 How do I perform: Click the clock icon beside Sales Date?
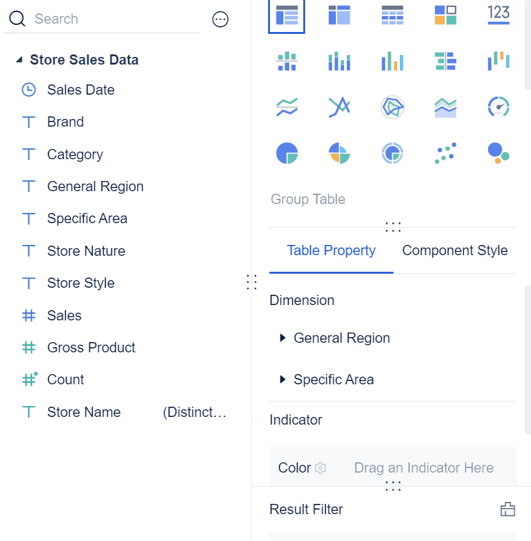(x=29, y=90)
